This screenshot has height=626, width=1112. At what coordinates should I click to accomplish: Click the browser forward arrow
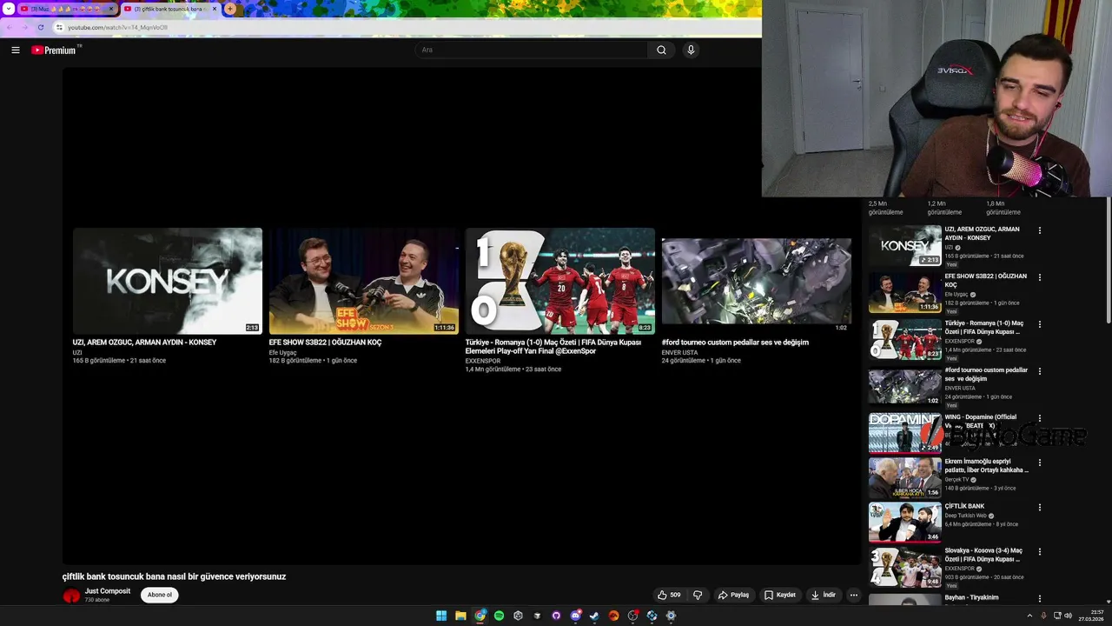(x=24, y=27)
